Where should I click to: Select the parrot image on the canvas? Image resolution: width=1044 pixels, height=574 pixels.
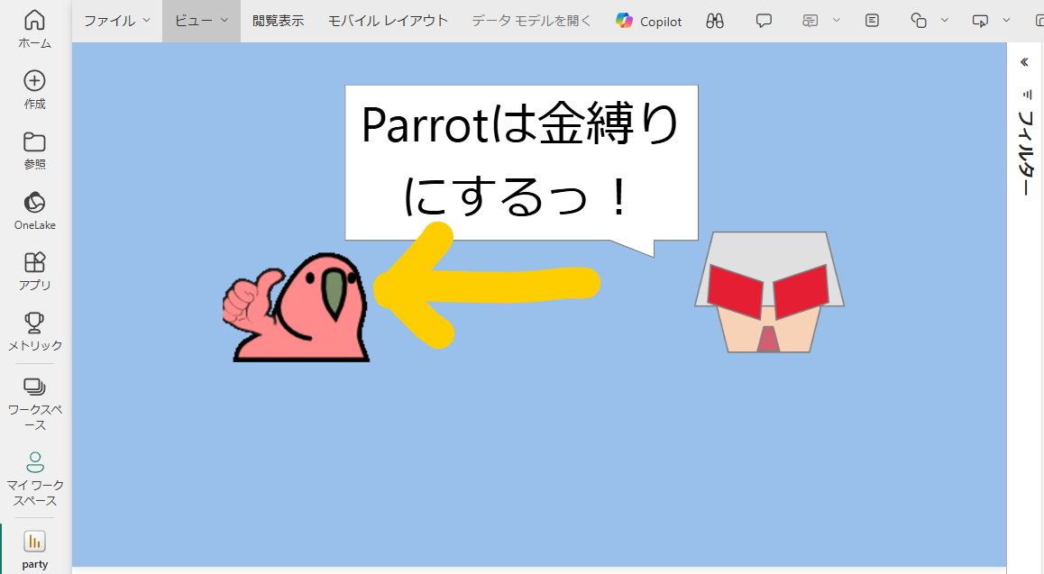(x=296, y=306)
